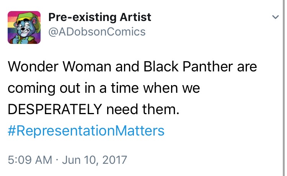Click the vertical scrollbar at right edge
The image size is (287, 176).
(x=284, y=88)
